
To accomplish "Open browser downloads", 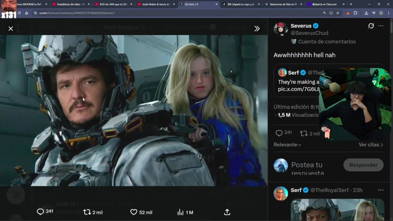I will (366, 13).
